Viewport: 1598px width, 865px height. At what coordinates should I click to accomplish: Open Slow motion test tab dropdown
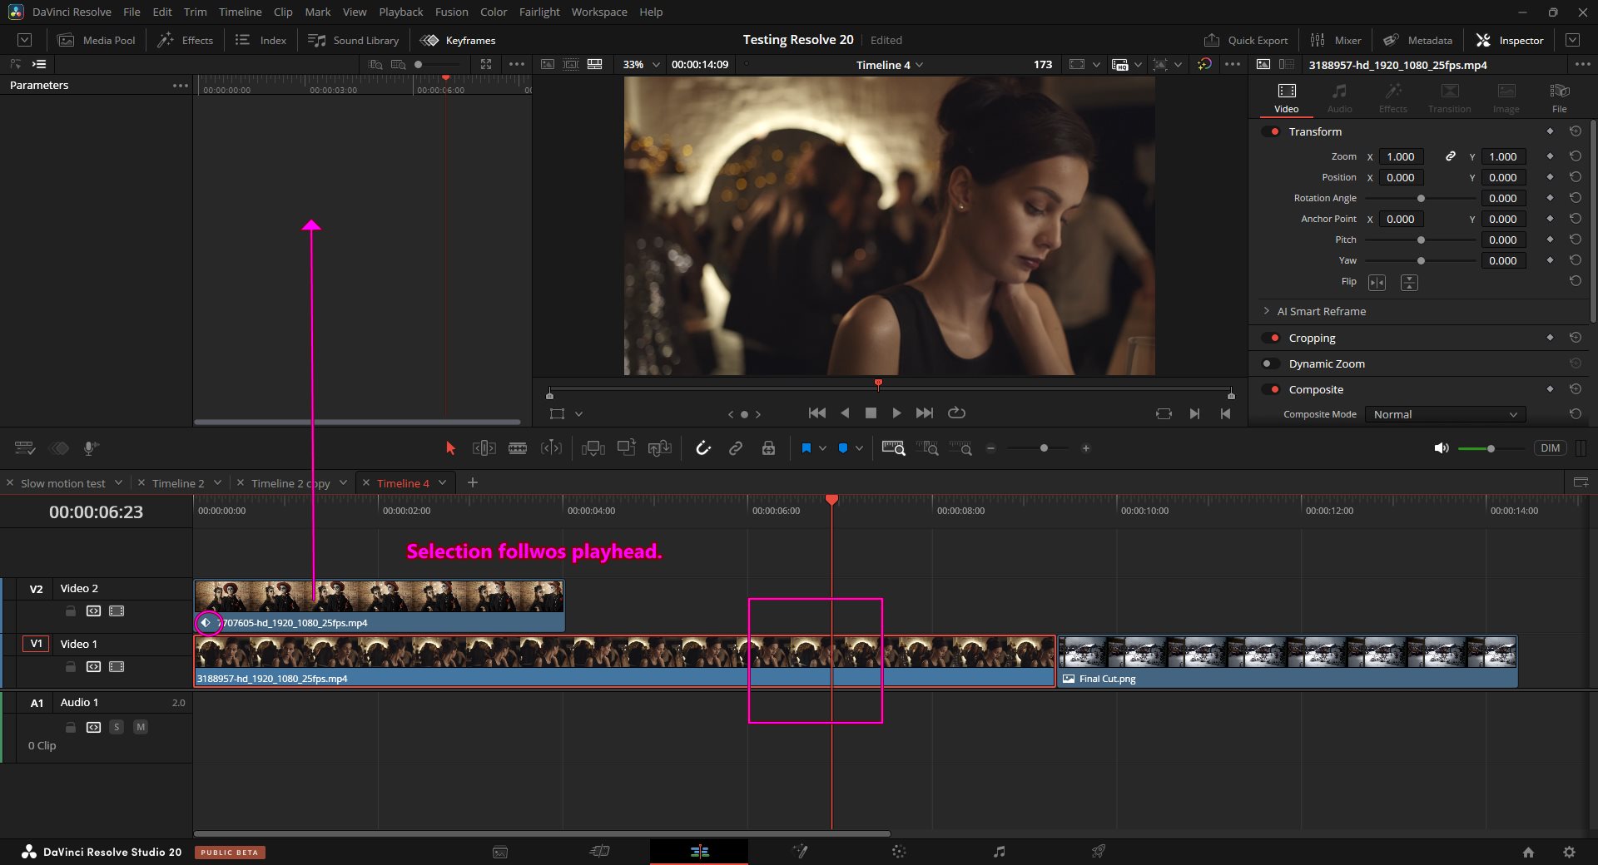118,482
